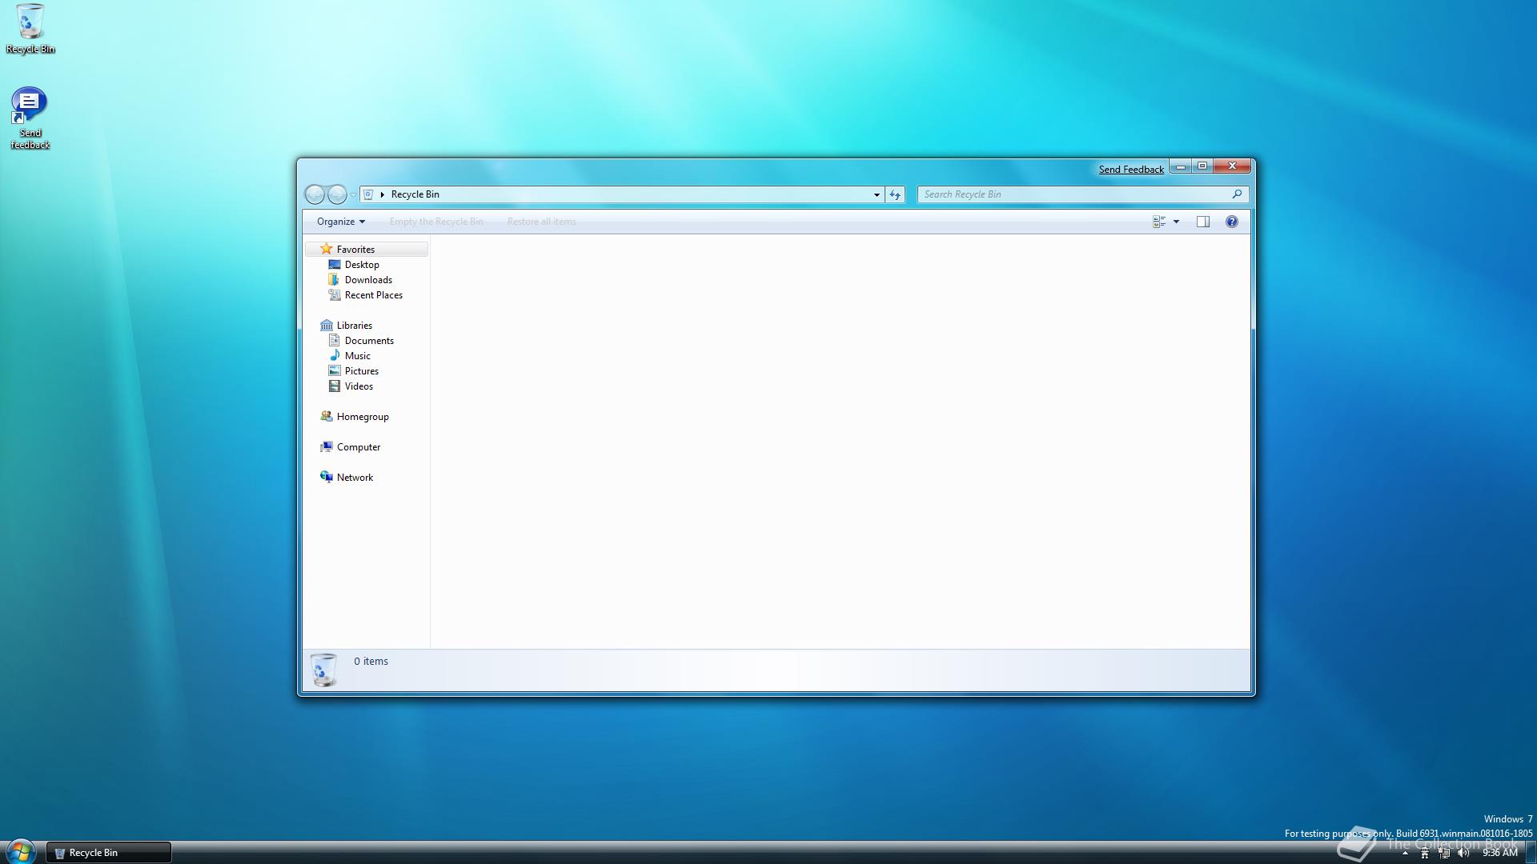This screenshot has width=1537, height=864.
Task: Open the Music library
Action: 357,356
